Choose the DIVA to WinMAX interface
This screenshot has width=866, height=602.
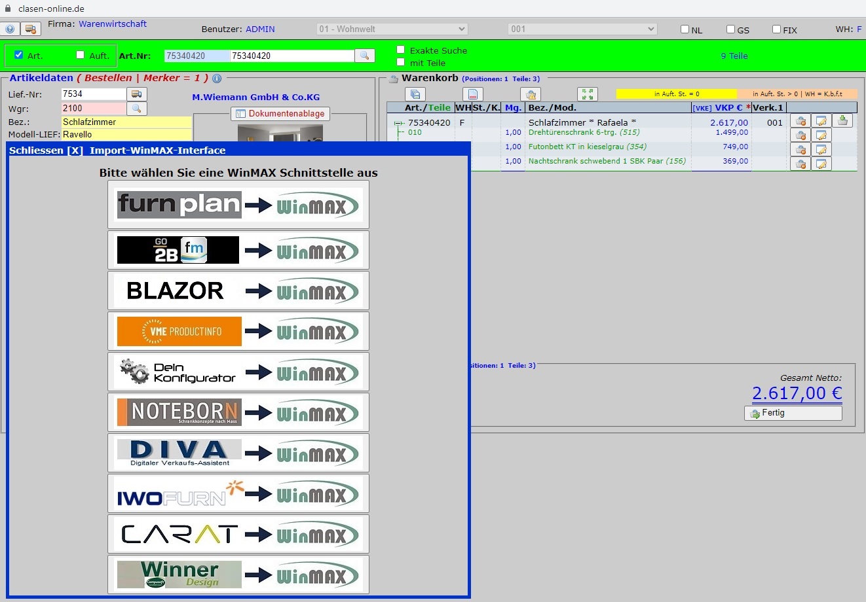tap(238, 453)
